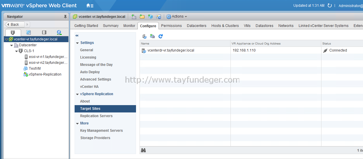The width and height of the screenshot is (363, 159).
Task: Click the fourth vCenter toolbar icon
Action: [159, 17]
